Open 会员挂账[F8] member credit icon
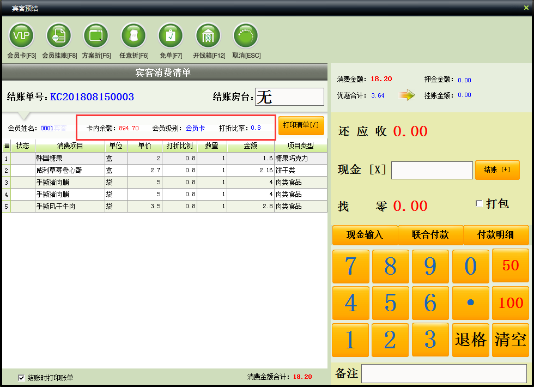Image resolution: width=534 pixels, height=387 pixels. 59,37
